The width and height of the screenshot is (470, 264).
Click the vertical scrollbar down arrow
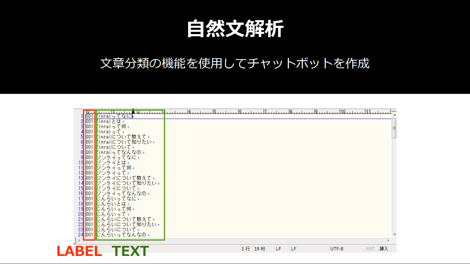394,234
